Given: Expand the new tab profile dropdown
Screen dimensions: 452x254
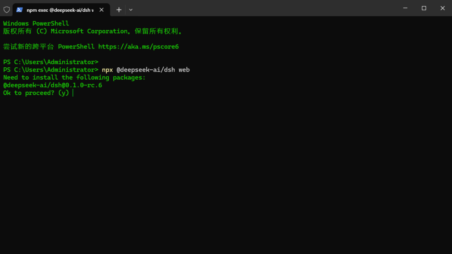Looking at the screenshot, I should [x=131, y=10].
